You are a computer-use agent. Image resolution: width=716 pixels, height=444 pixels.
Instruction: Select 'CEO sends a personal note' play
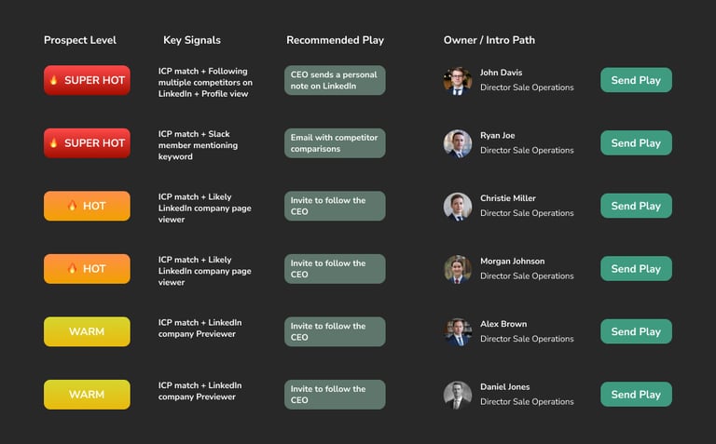coord(335,80)
